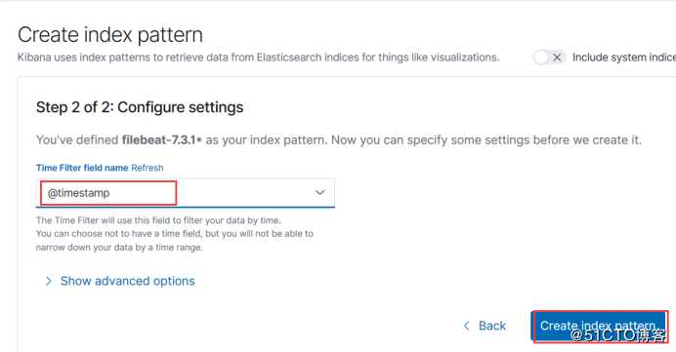Go Back to the previous step
The height and width of the screenshot is (352, 676).
(485, 326)
